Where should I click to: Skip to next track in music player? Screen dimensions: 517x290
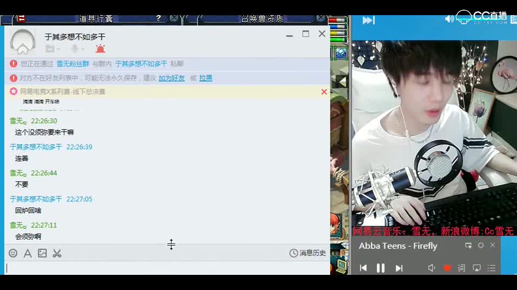pos(399,268)
